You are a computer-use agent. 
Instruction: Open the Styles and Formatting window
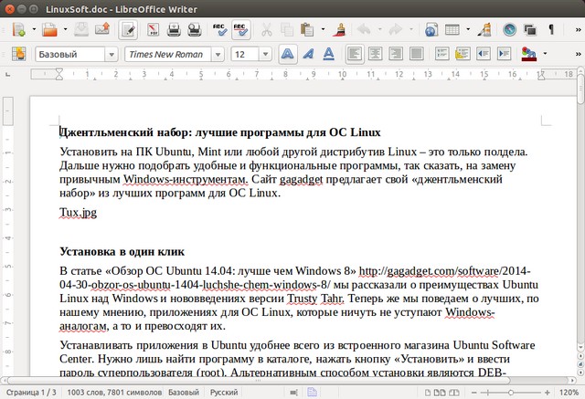pyautogui.click(x=18, y=54)
